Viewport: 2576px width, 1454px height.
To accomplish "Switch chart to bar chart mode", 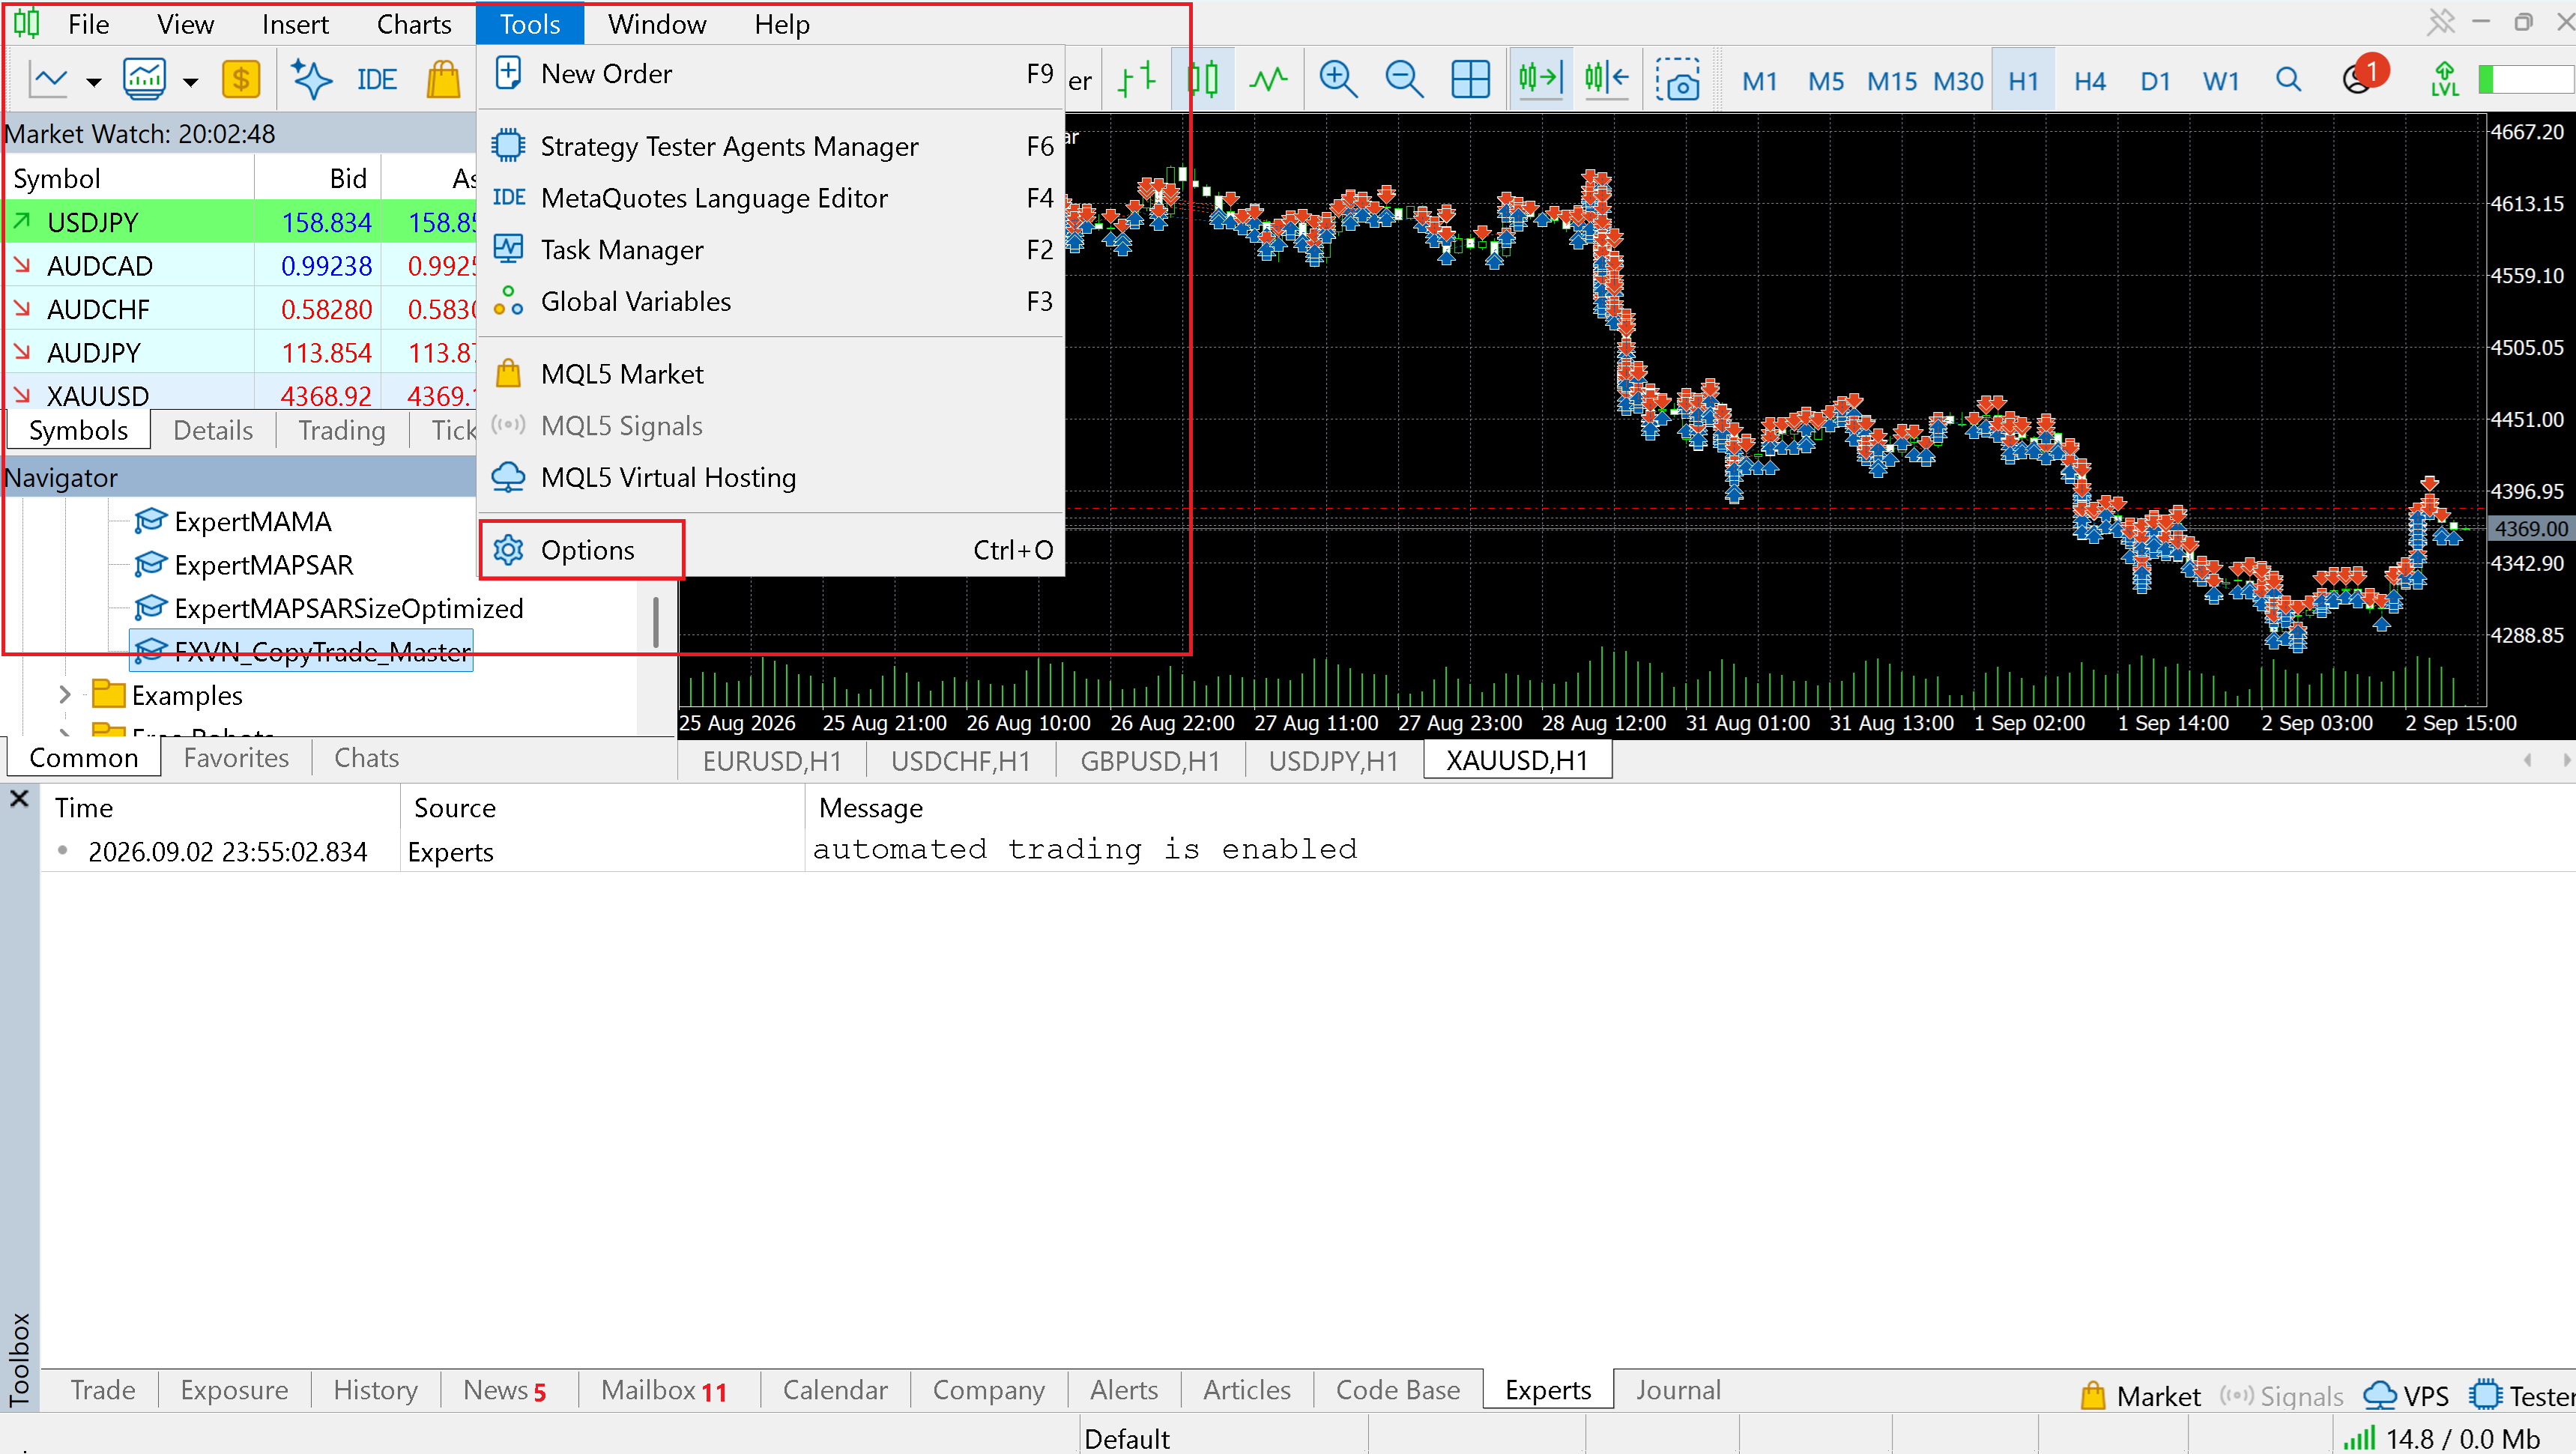I will (x=1137, y=79).
